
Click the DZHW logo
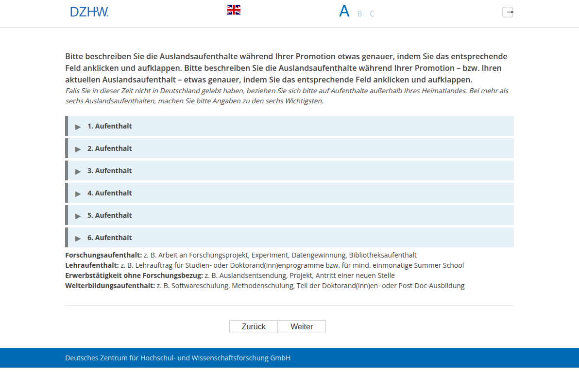pyautogui.click(x=89, y=12)
